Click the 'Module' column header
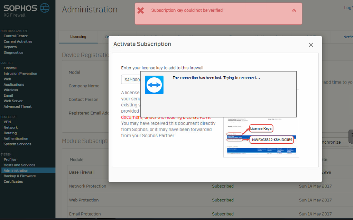 (x=76, y=160)
